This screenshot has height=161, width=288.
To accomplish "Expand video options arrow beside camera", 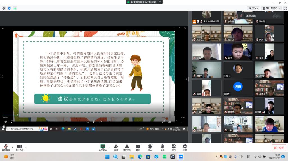I will pos(26,148).
